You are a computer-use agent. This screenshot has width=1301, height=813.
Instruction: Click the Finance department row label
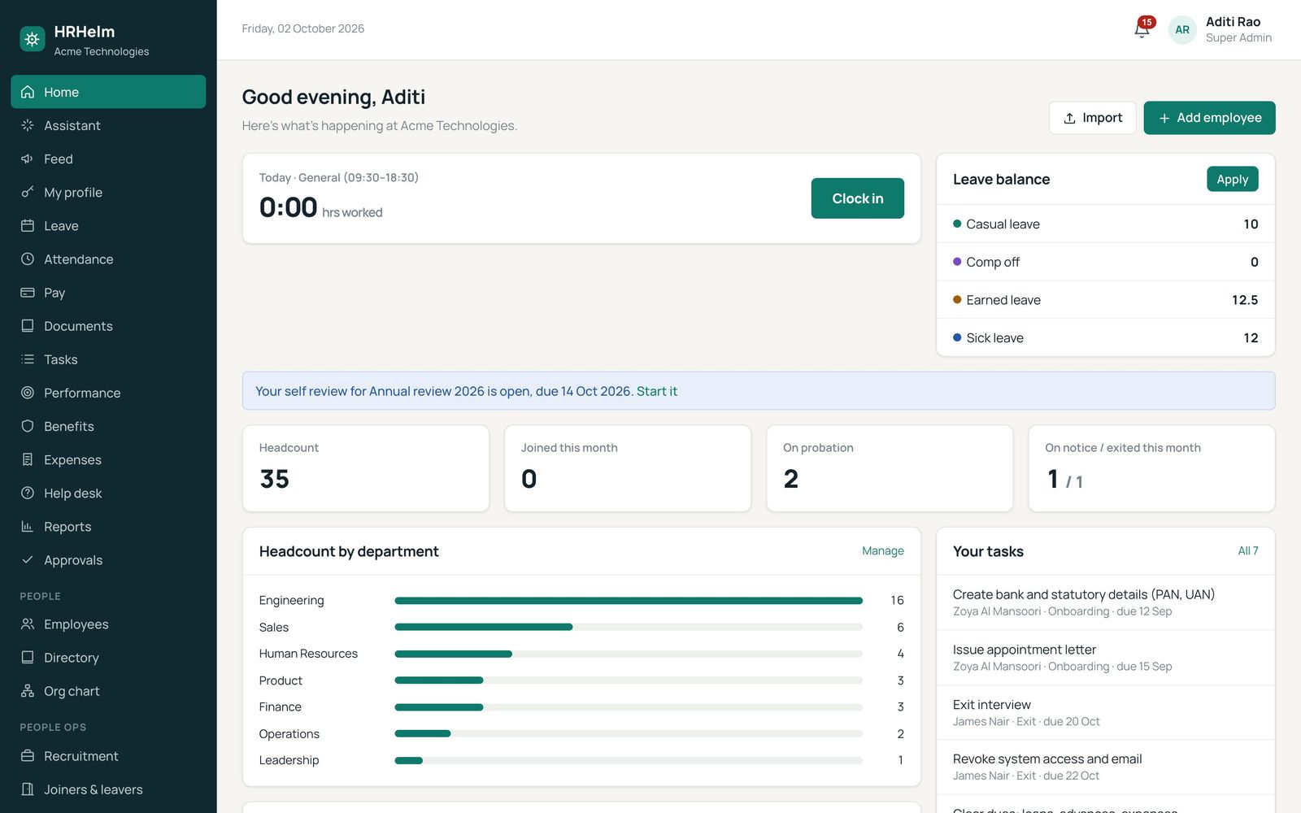tap(280, 706)
